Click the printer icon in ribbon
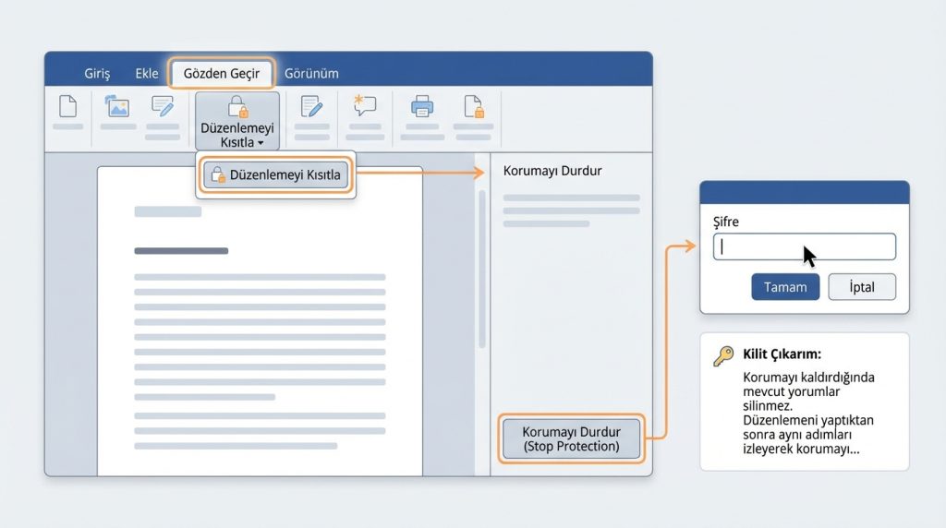This screenshot has height=528, width=946. tap(421, 107)
